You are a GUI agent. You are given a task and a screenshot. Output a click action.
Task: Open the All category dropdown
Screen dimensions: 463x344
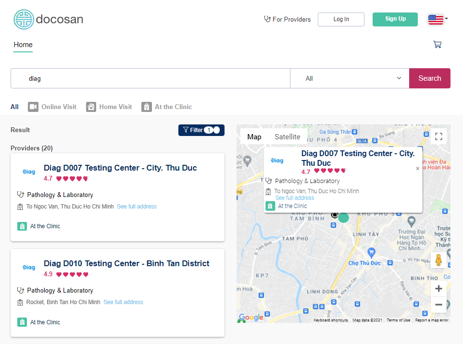(x=350, y=78)
